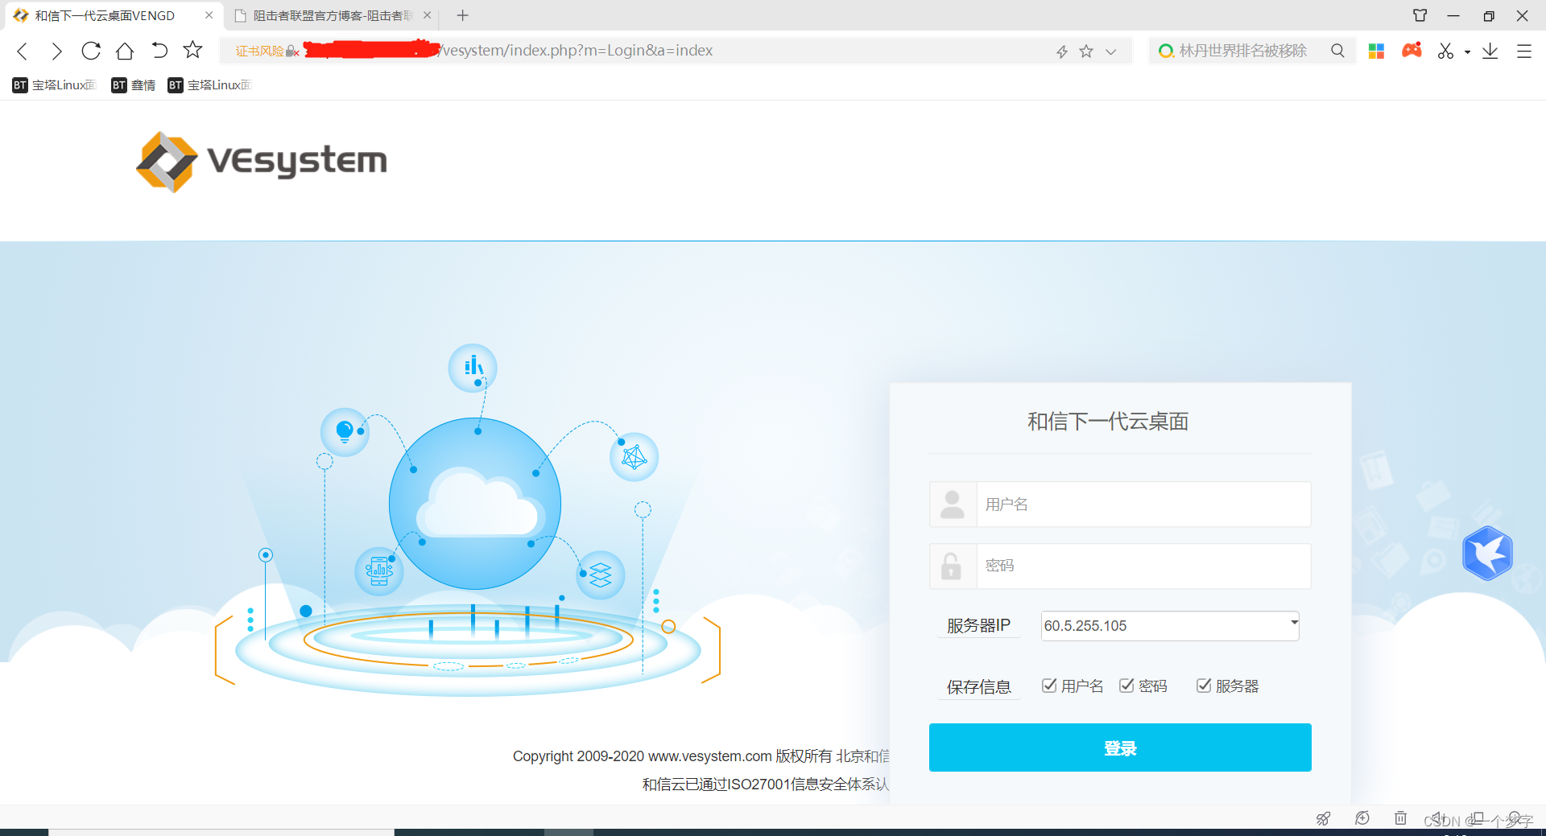The width and height of the screenshot is (1546, 836).
Task: Open the 服务器IP dropdown 60.5.255.105
Action: [1170, 626]
